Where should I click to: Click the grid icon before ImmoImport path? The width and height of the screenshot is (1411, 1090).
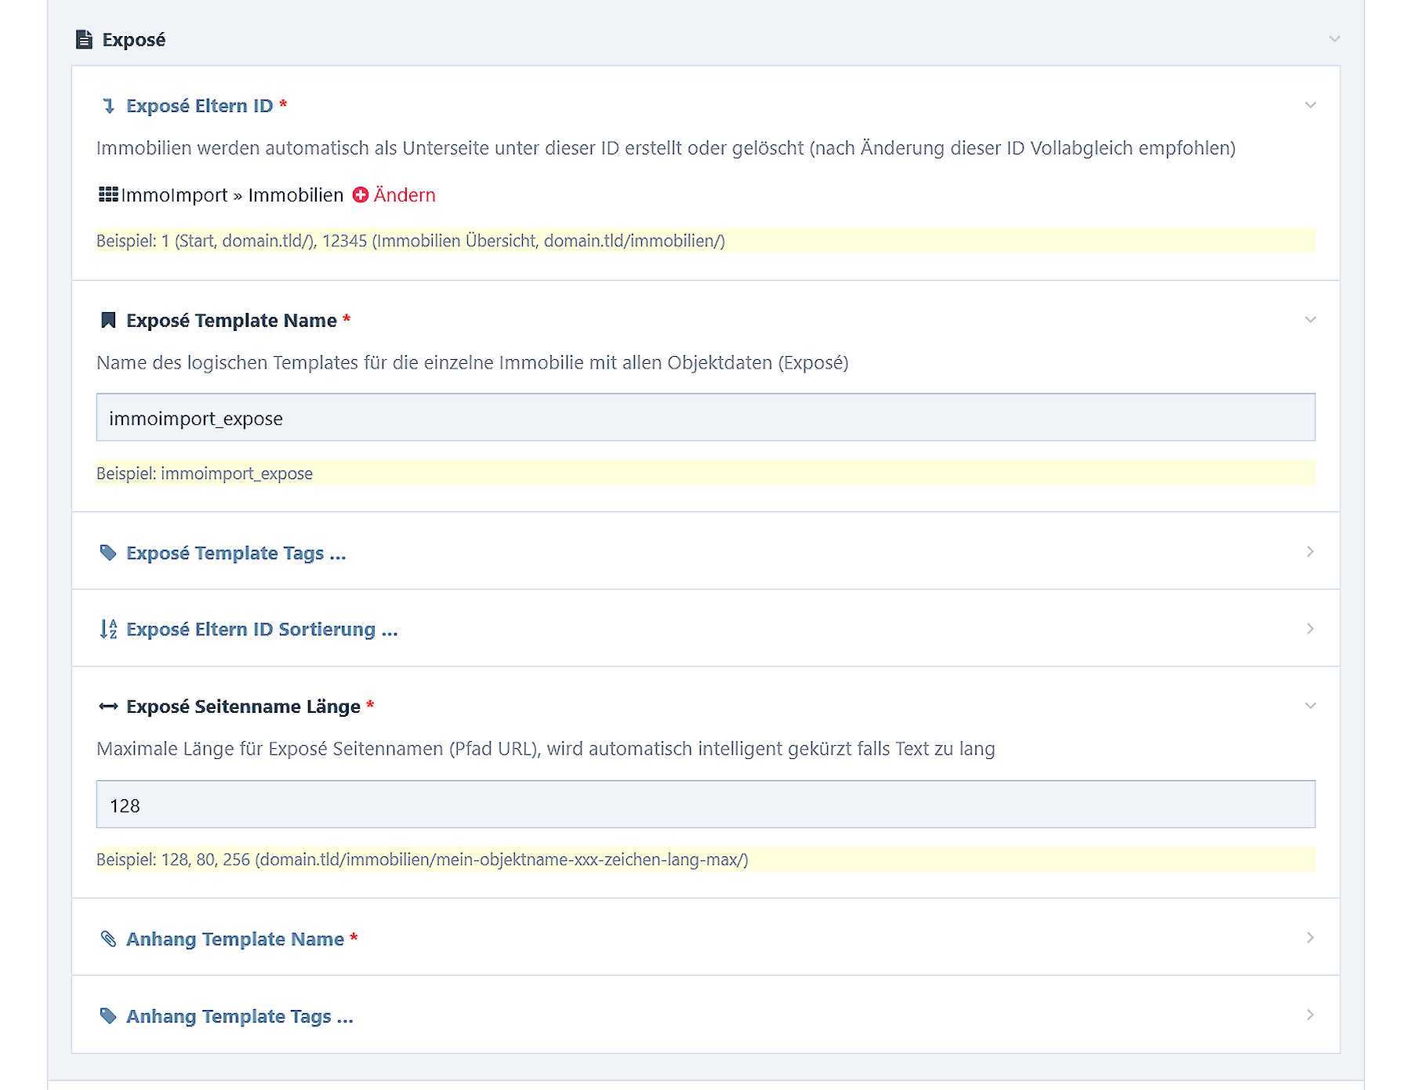[x=107, y=194]
